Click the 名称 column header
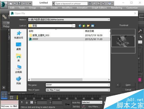Viewport: 144px width, 109px height. coord(31,31)
